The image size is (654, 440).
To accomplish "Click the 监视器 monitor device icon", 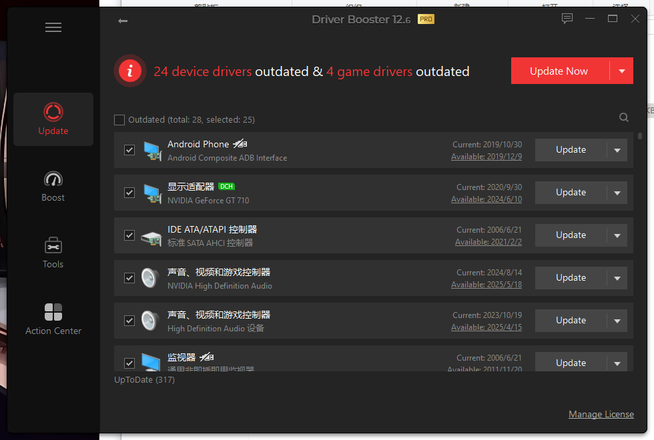I will coord(151,362).
